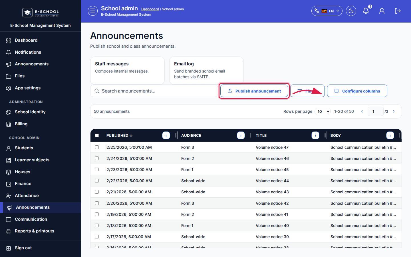Go to the previous page chevron
411x257 pixels.
coord(362,111)
